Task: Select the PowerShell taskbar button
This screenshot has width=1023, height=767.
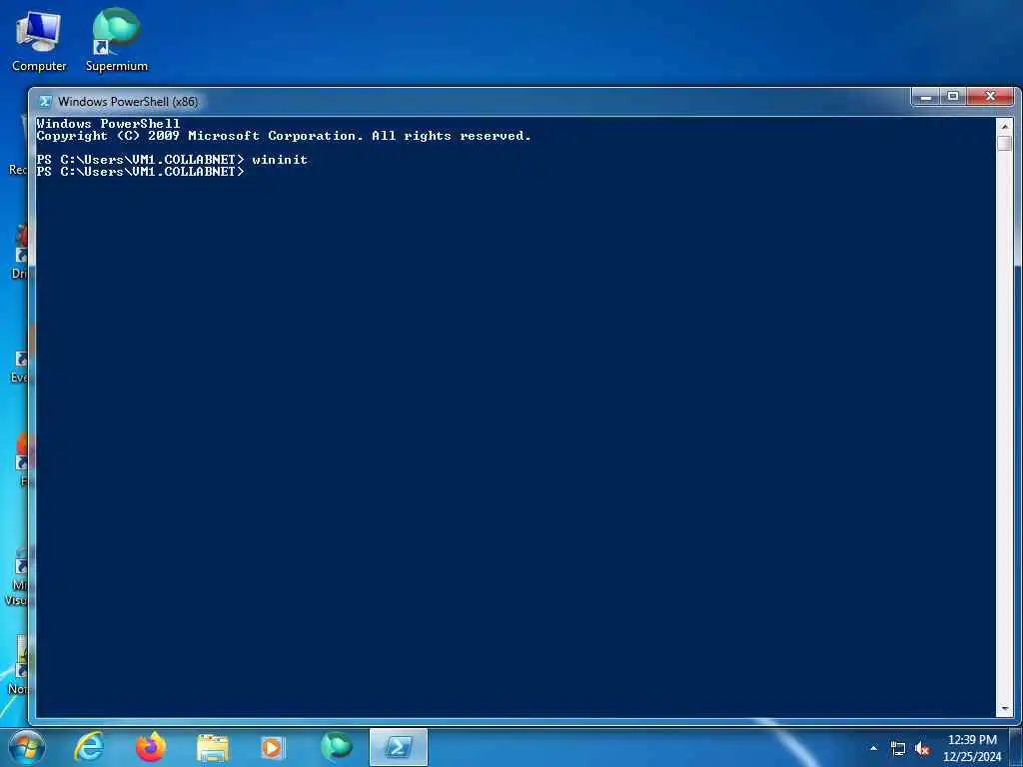Action: click(x=398, y=747)
